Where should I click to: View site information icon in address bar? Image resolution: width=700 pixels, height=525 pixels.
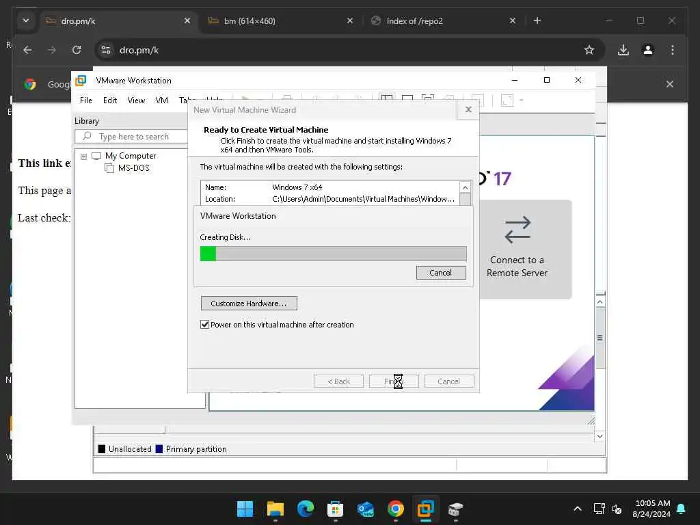pos(106,50)
